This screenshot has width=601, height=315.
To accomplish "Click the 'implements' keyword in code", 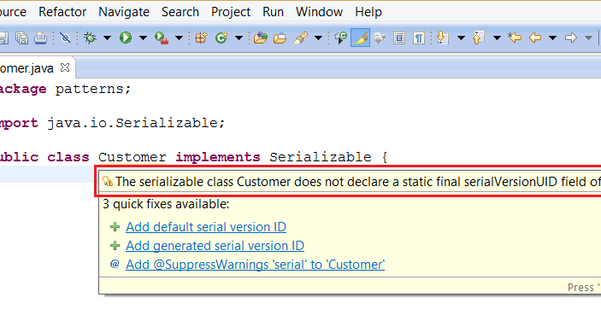I will coord(218,157).
